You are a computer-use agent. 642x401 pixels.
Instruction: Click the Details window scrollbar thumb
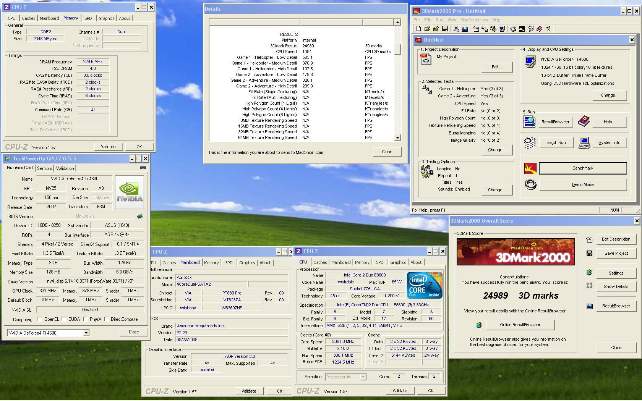pyautogui.click(x=397, y=50)
